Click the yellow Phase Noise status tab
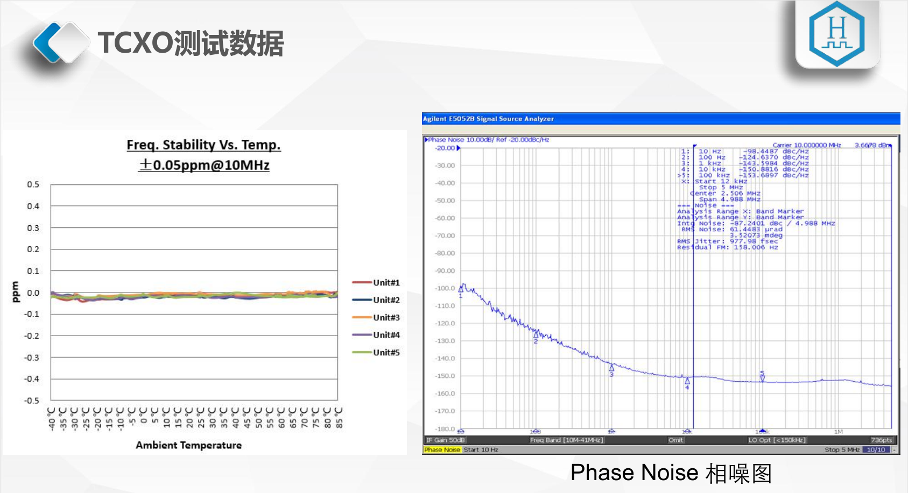The height and width of the screenshot is (493, 908). 442,450
